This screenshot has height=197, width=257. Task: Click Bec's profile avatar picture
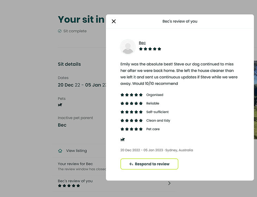coord(128,47)
